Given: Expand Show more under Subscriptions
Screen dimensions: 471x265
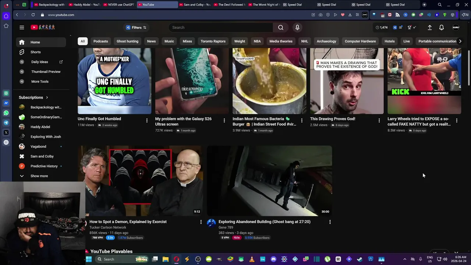Looking at the screenshot, I should (41, 176).
